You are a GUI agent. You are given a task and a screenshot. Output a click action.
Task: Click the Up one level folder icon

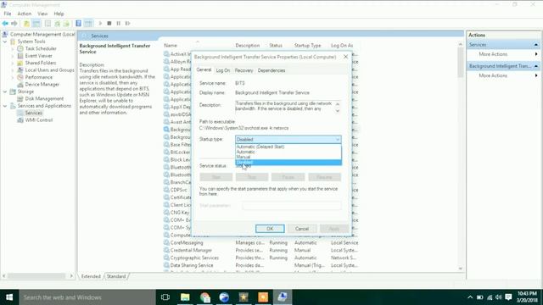[26, 24]
